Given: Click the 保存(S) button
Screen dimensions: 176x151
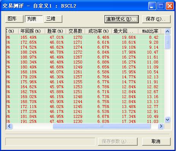Looking at the screenshot, I should [x=156, y=19].
